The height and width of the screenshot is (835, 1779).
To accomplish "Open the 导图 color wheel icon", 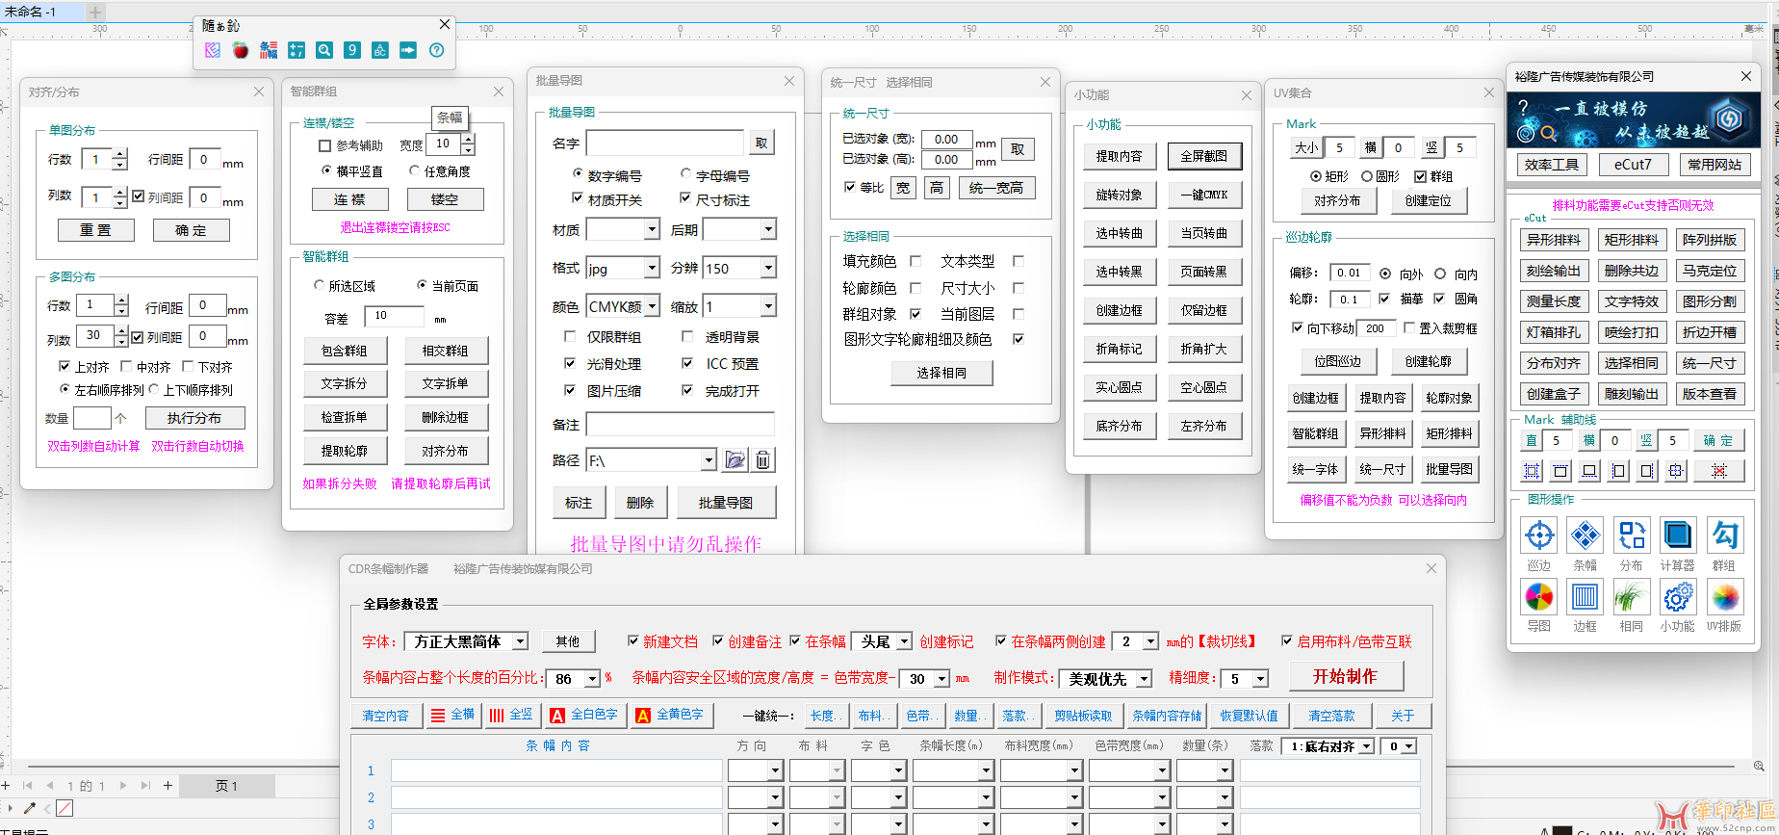I will [1539, 597].
